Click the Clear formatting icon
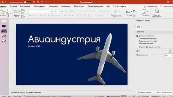Screen dimensions: 173x97 pyautogui.click(x=71, y=11)
